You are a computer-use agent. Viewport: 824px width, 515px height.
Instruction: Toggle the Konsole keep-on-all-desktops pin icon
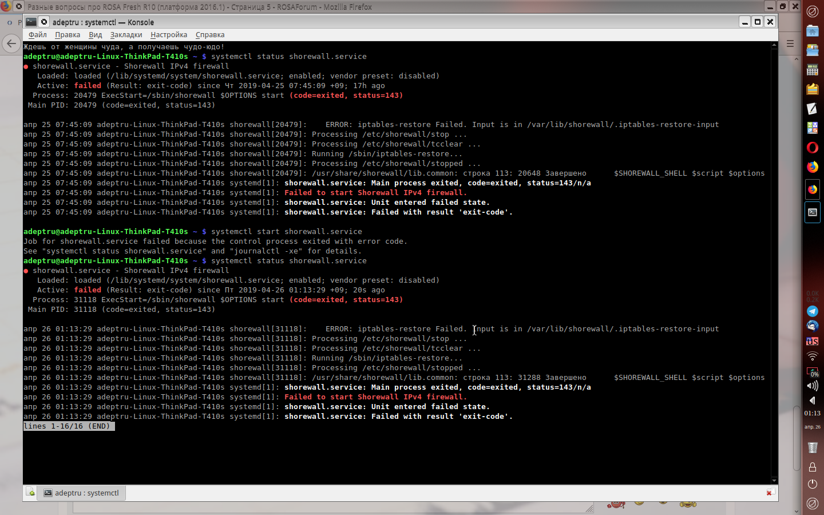point(44,22)
